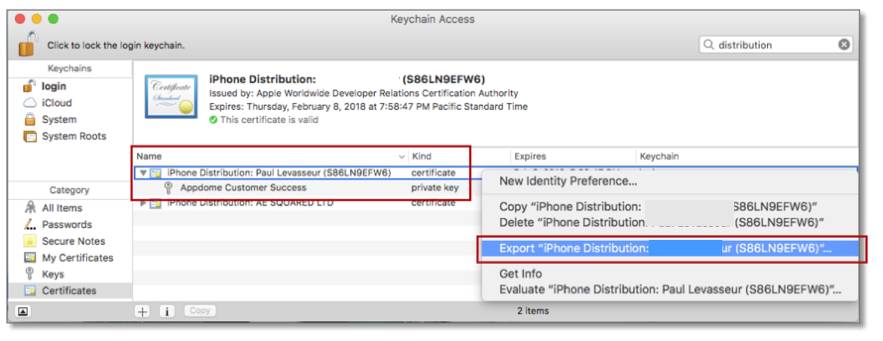The width and height of the screenshot is (883, 341).
Task: Select New Identity Preference menu entry
Action: (x=568, y=181)
